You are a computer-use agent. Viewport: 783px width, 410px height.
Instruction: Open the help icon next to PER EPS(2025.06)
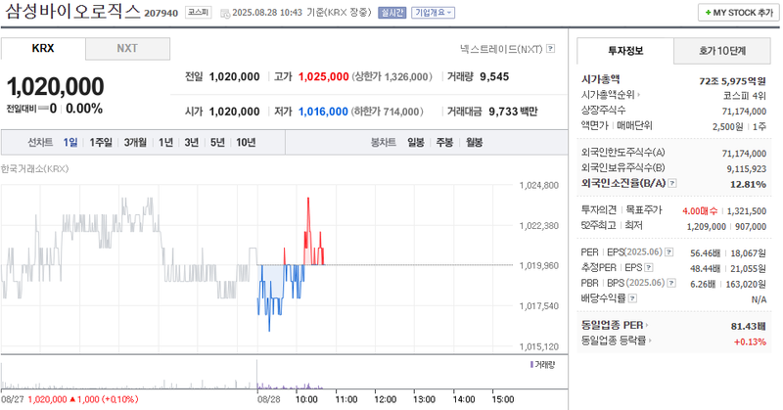coord(669,252)
